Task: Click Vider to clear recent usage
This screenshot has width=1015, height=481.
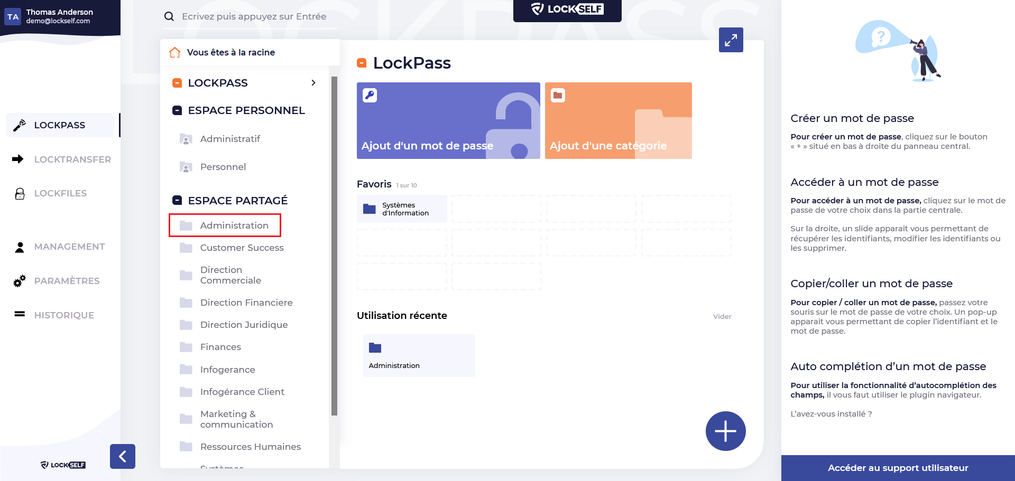Action: (722, 316)
